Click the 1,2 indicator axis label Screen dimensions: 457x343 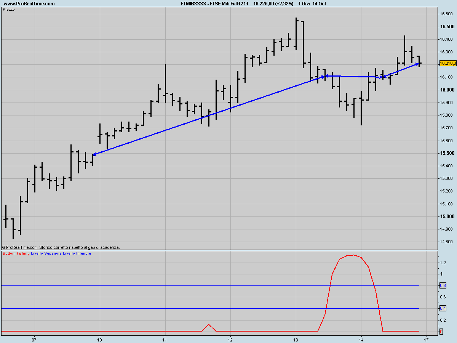click(443, 263)
